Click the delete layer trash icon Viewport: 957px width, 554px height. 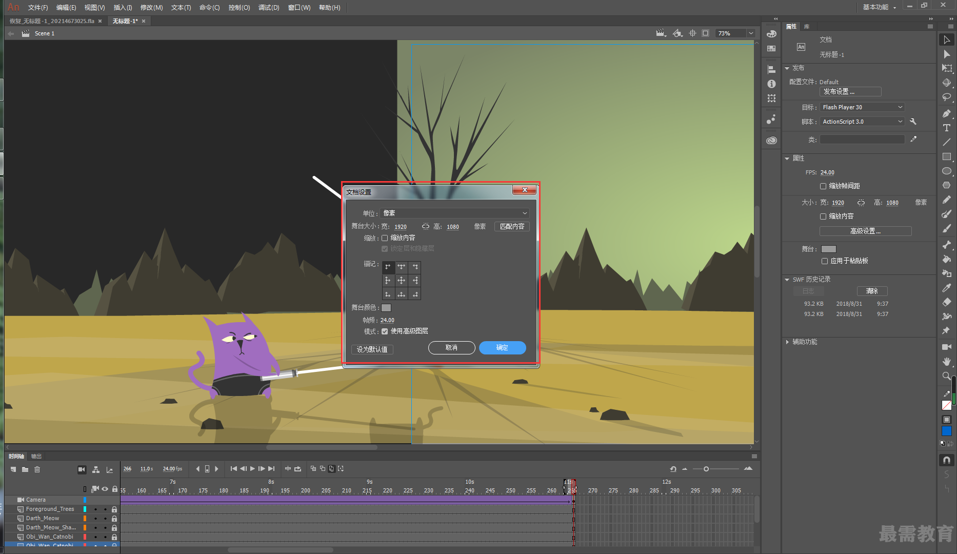37,469
